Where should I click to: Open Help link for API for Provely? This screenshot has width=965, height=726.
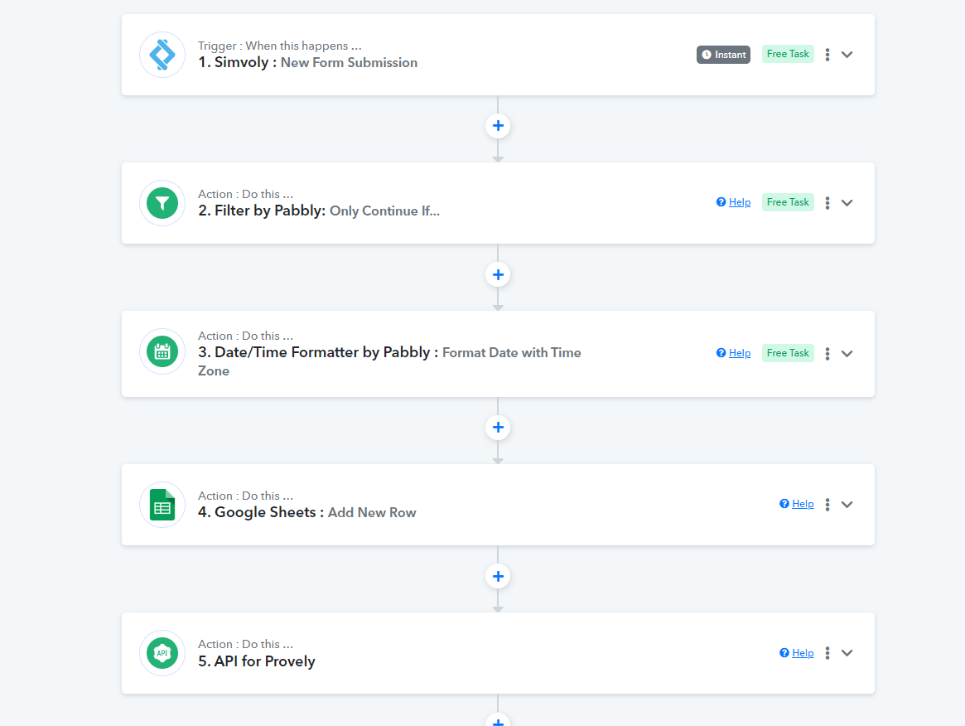point(796,653)
